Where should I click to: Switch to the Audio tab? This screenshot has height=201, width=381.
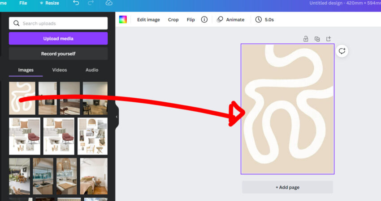coord(92,70)
